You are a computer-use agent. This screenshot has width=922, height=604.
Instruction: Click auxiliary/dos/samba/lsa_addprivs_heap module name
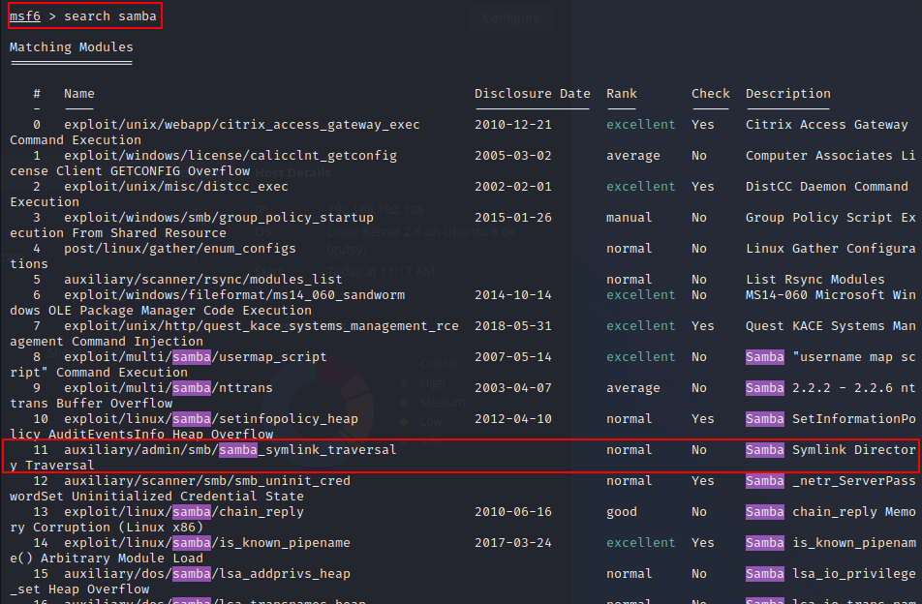(x=207, y=573)
